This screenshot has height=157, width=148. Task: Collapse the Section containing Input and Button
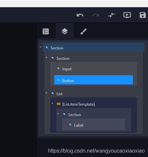[46, 58]
